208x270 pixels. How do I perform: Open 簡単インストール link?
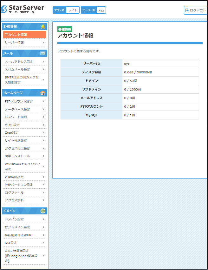click(25, 156)
